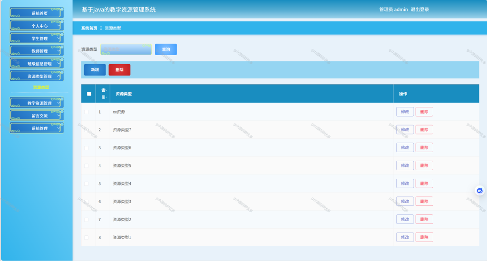Viewport: 487px width, 261px height.
Task: Toggle the select-all checkbox in table header
Action: [x=89, y=94]
